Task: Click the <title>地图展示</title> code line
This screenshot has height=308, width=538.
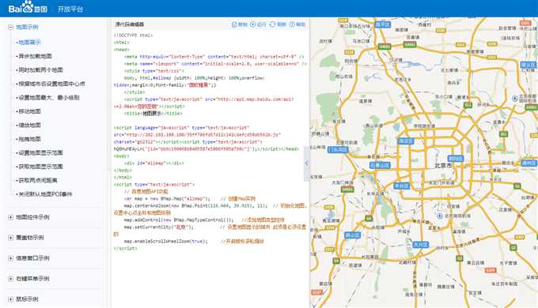Action: pyautogui.click(x=153, y=114)
